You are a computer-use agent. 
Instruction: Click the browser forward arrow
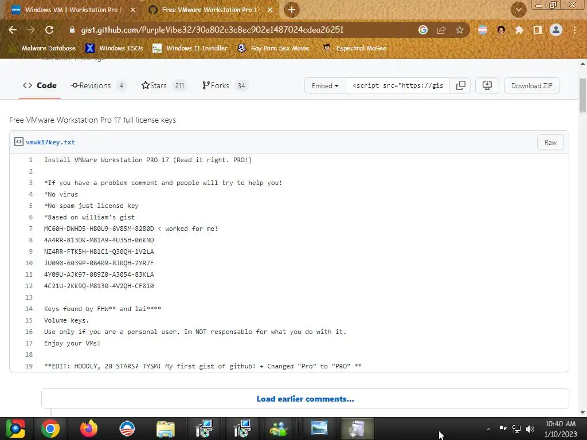[x=31, y=30]
